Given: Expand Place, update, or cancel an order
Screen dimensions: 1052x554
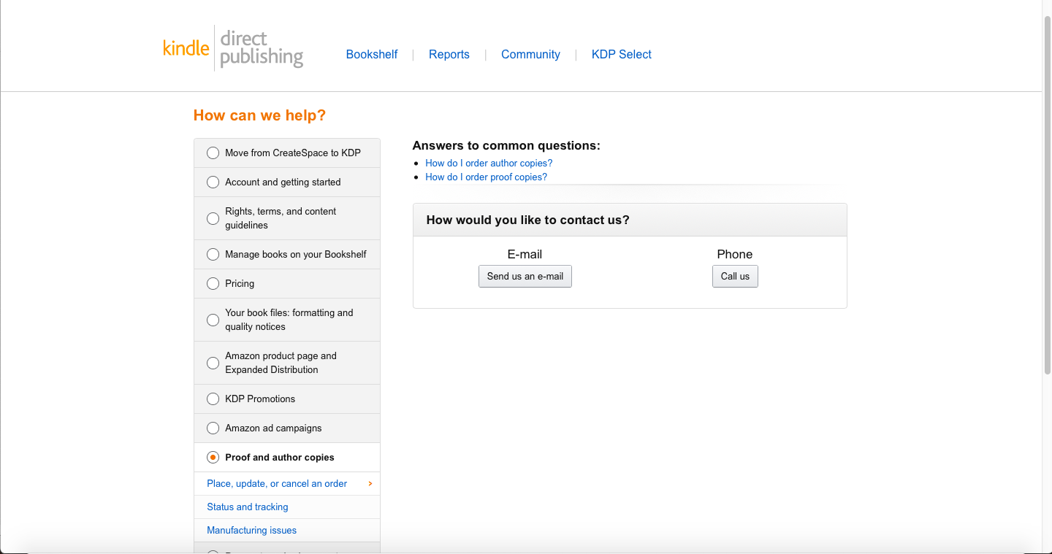Looking at the screenshot, I should (x=277, y=483).
